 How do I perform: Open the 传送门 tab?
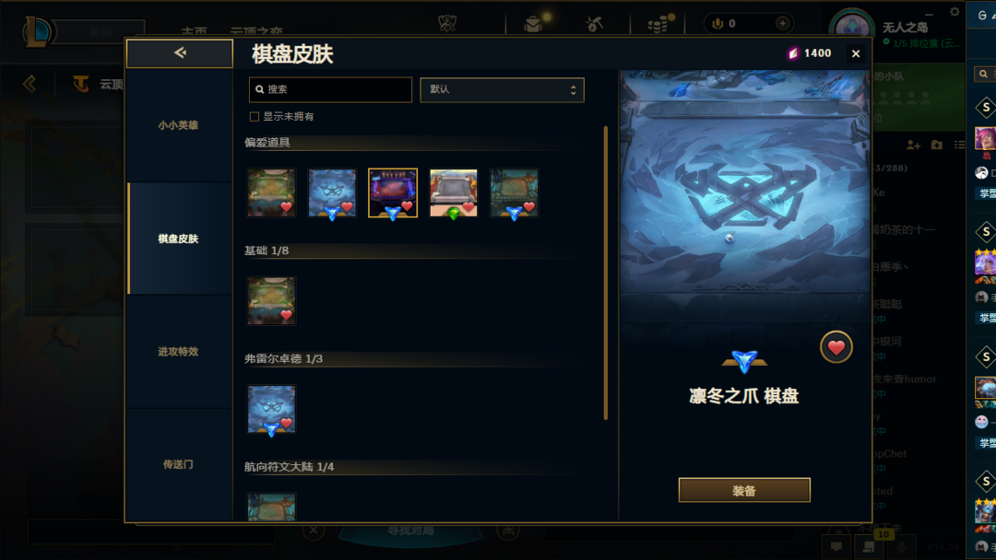pyautogui.click(x=179, y=464)
